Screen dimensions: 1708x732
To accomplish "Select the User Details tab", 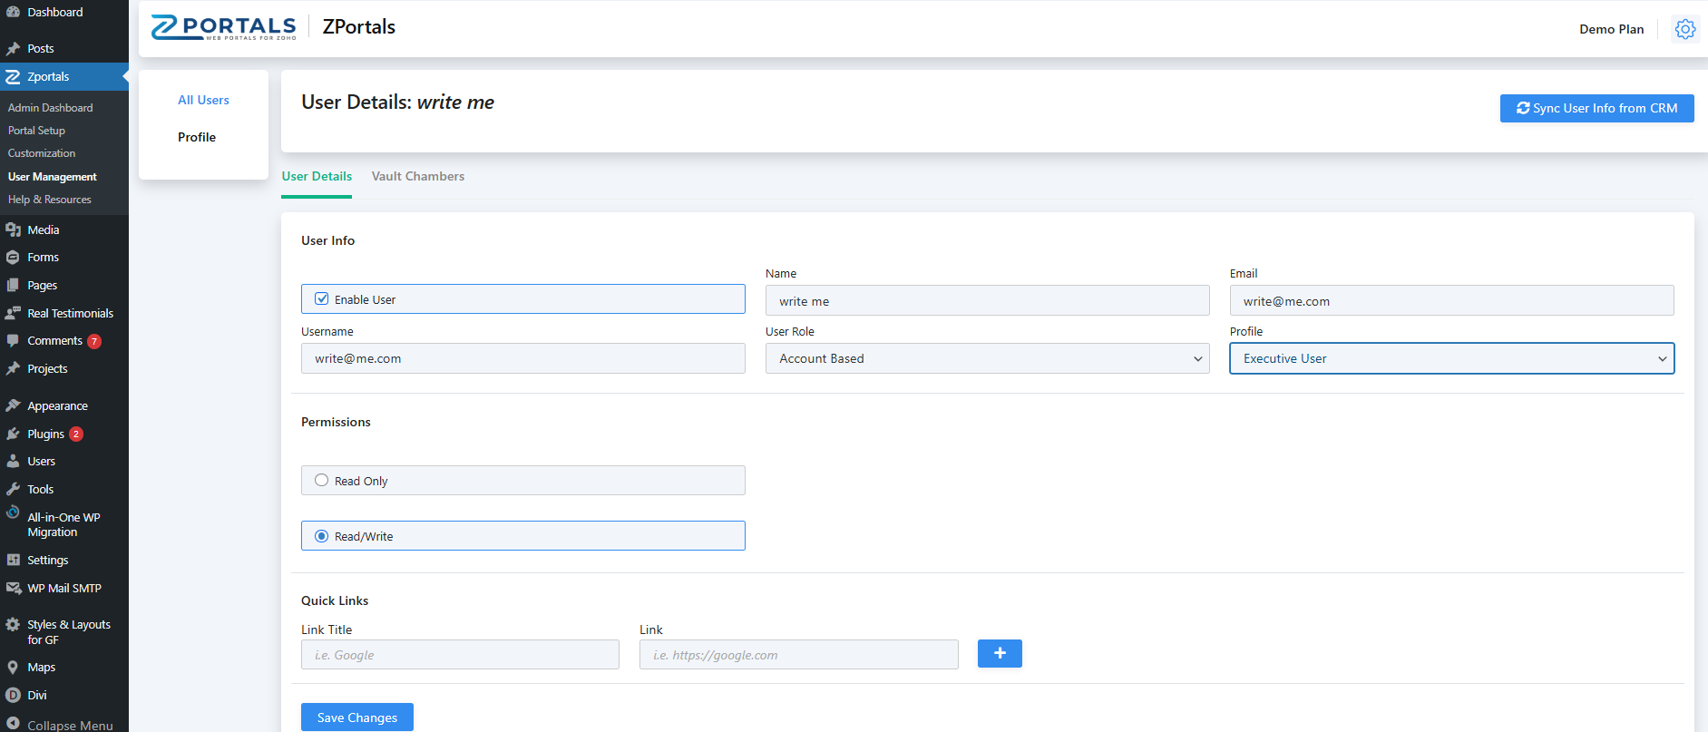I will point(317,176).
